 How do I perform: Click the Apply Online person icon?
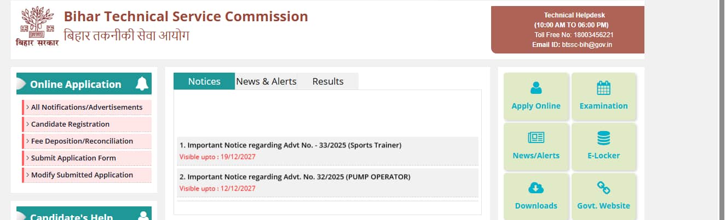click(535, 88)
